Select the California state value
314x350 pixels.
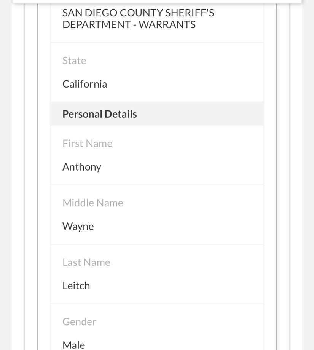(85, 84)
